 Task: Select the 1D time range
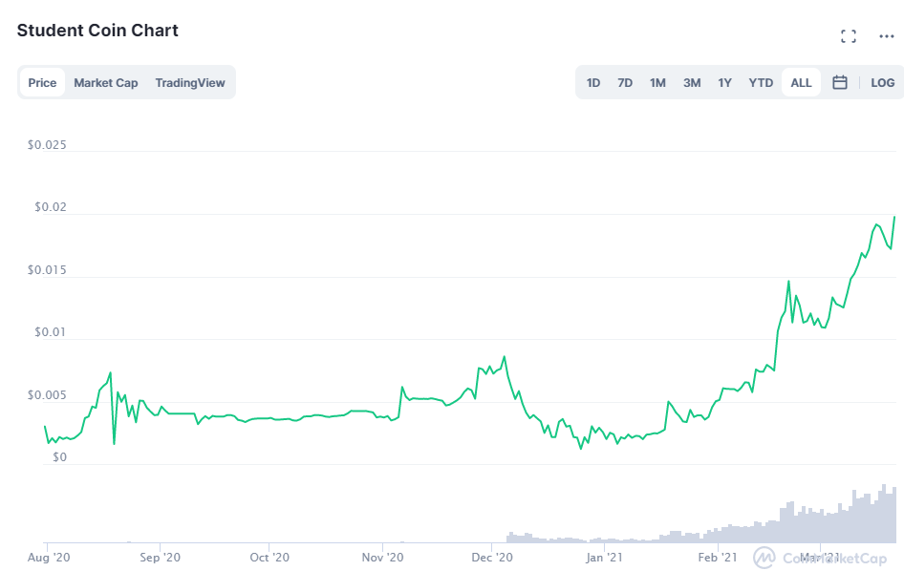click(x=593, y=82)
